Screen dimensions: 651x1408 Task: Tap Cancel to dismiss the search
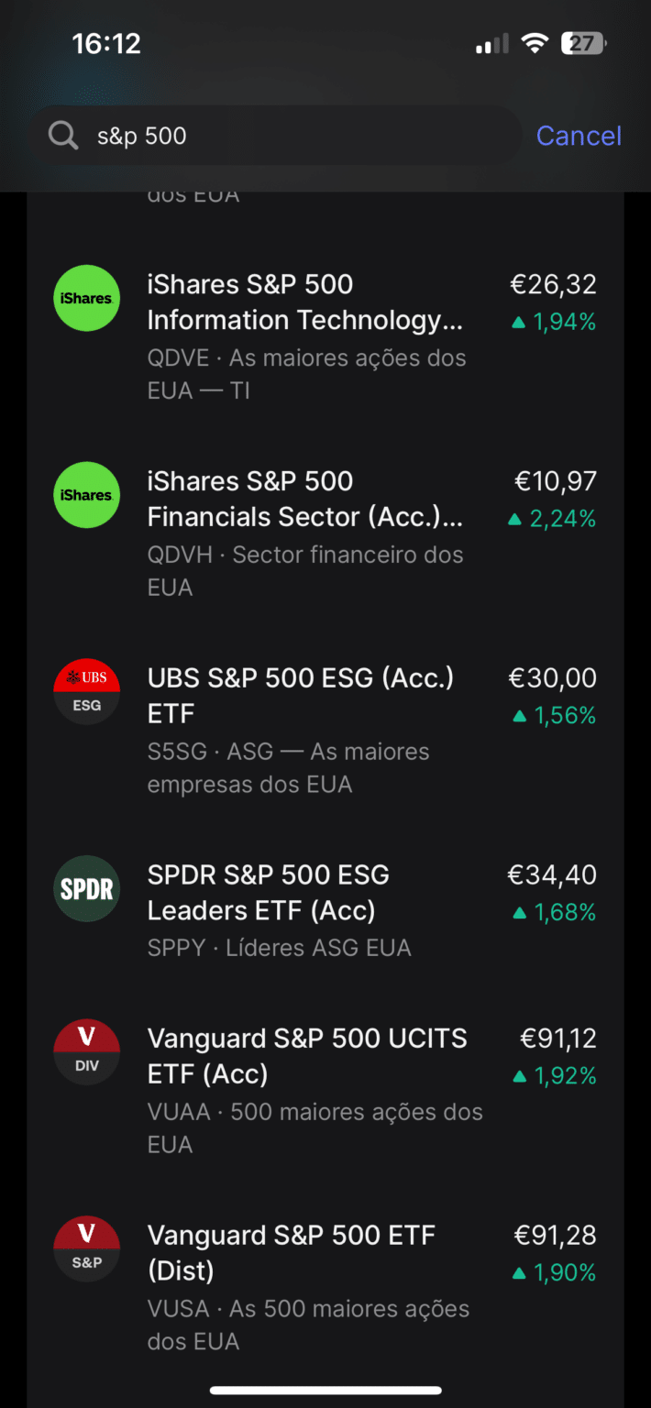pos(579,135)
